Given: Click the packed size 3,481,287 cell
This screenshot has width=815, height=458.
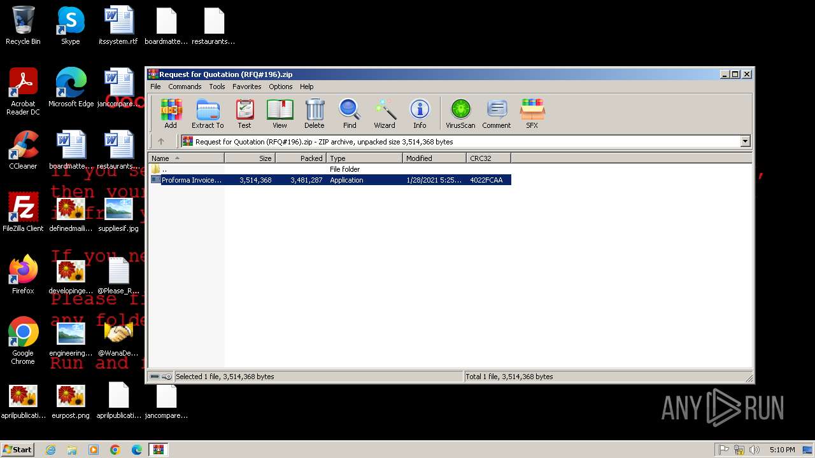Looking at the screenshot, I should [306, 180].
